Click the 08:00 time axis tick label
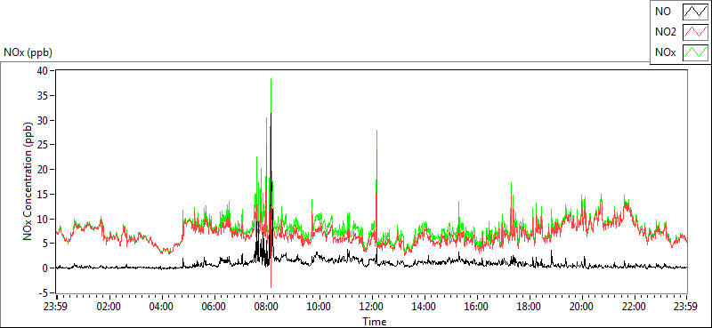This screenshot has height=328, width=712. tap(266, 306)
